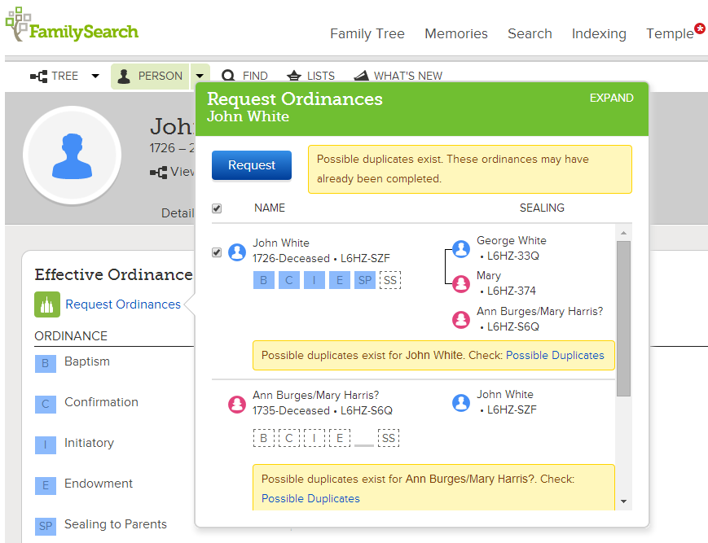Screen dimensions: 708x543
Task: Click the FamilySearch tree logo
Action: click(18, 24)
